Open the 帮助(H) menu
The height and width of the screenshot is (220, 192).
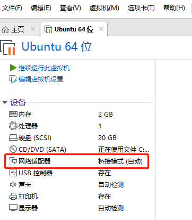click(x=174, y=8)
